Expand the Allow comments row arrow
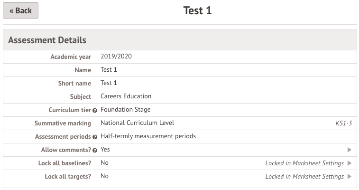 [350, 150]
